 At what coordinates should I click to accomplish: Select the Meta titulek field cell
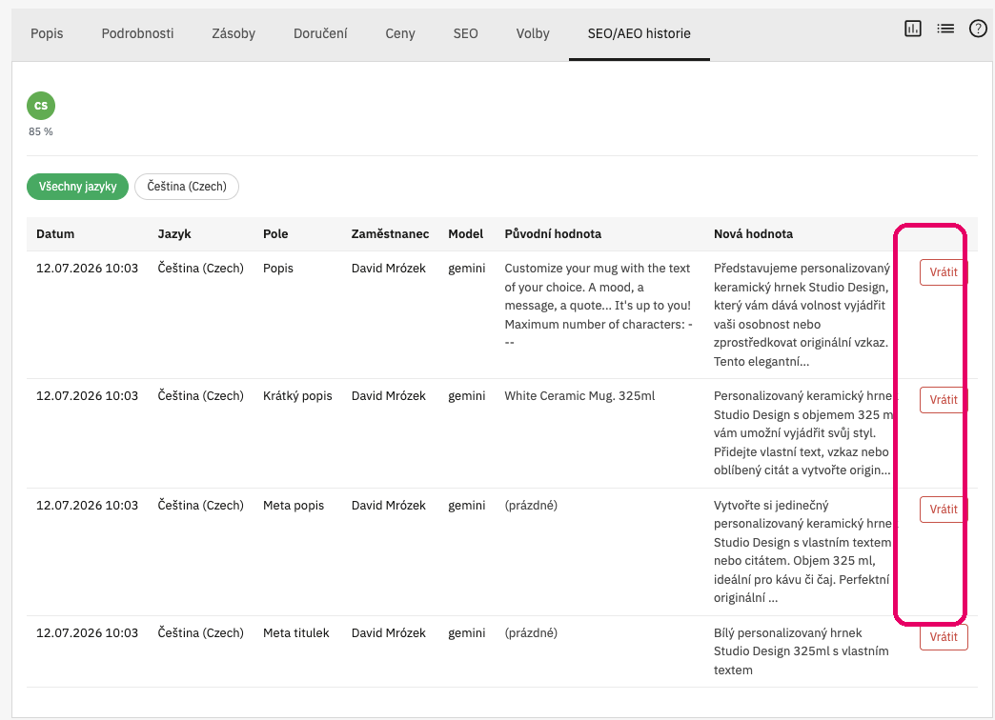pos(296,633)
